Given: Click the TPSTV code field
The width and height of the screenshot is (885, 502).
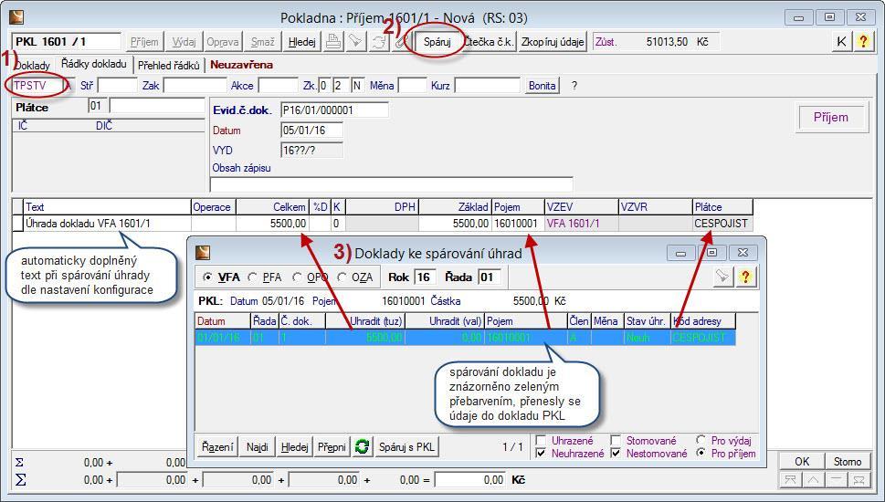Looking at the screenshot, I should click(x=37, y=86).
